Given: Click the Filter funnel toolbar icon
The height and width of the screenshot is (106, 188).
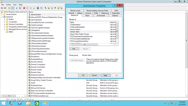Looking at the screenshot, I should [55, 8].
